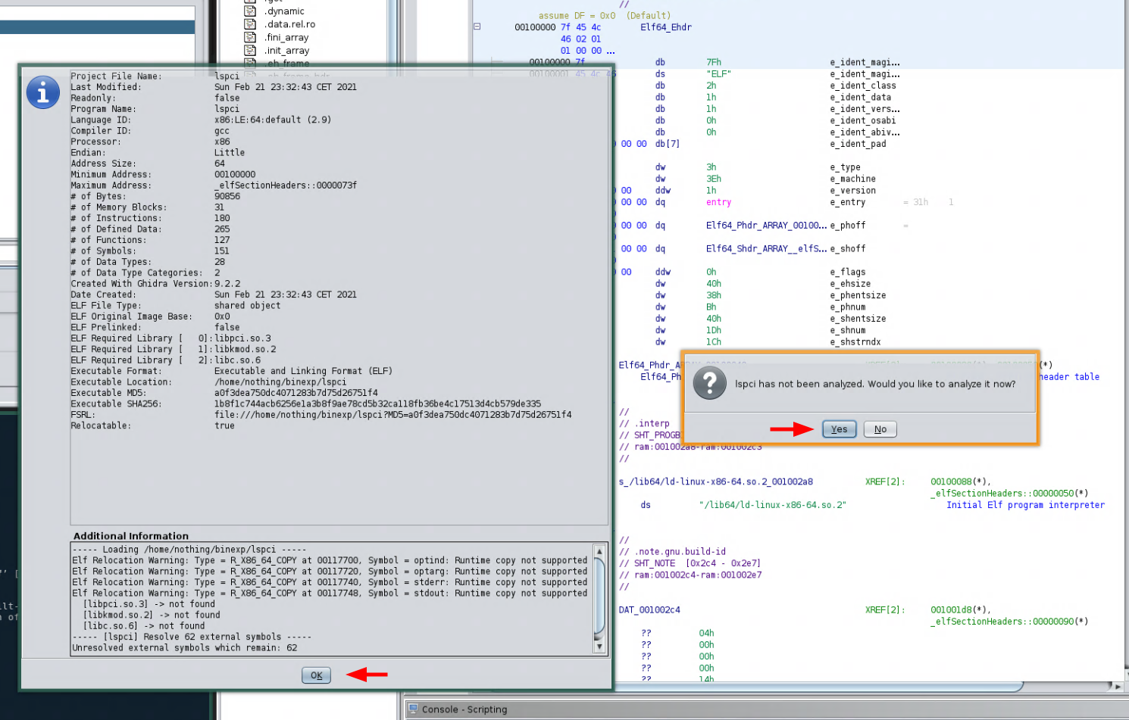Screen dimensions: 1129x720
Task: Click XREF address 001001d8(*)
Action: [x=960, y=609]
